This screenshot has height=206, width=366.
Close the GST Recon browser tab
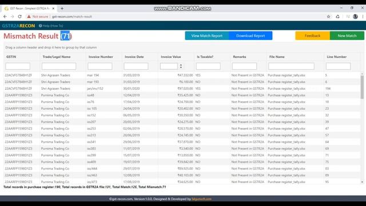tap(53, 9)
